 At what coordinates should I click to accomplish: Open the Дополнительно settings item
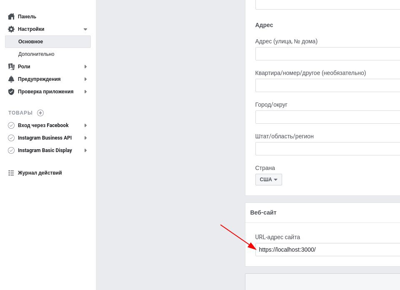[36, 54]
